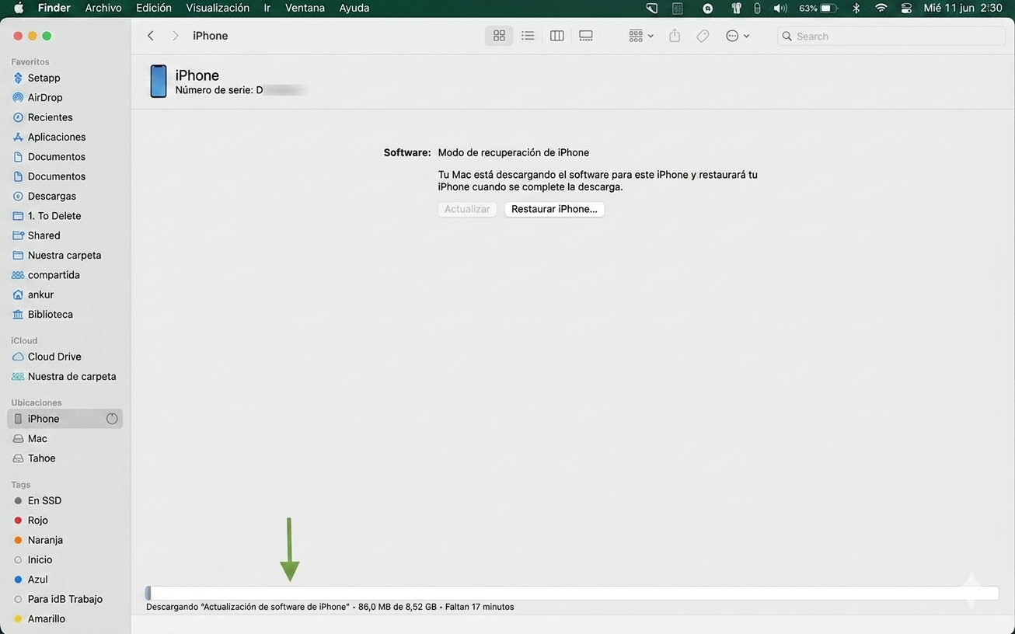Open the More actions ellipsis menu
Image resolution: width=1015 pixels, height=634 pixels.
(737, 36)
